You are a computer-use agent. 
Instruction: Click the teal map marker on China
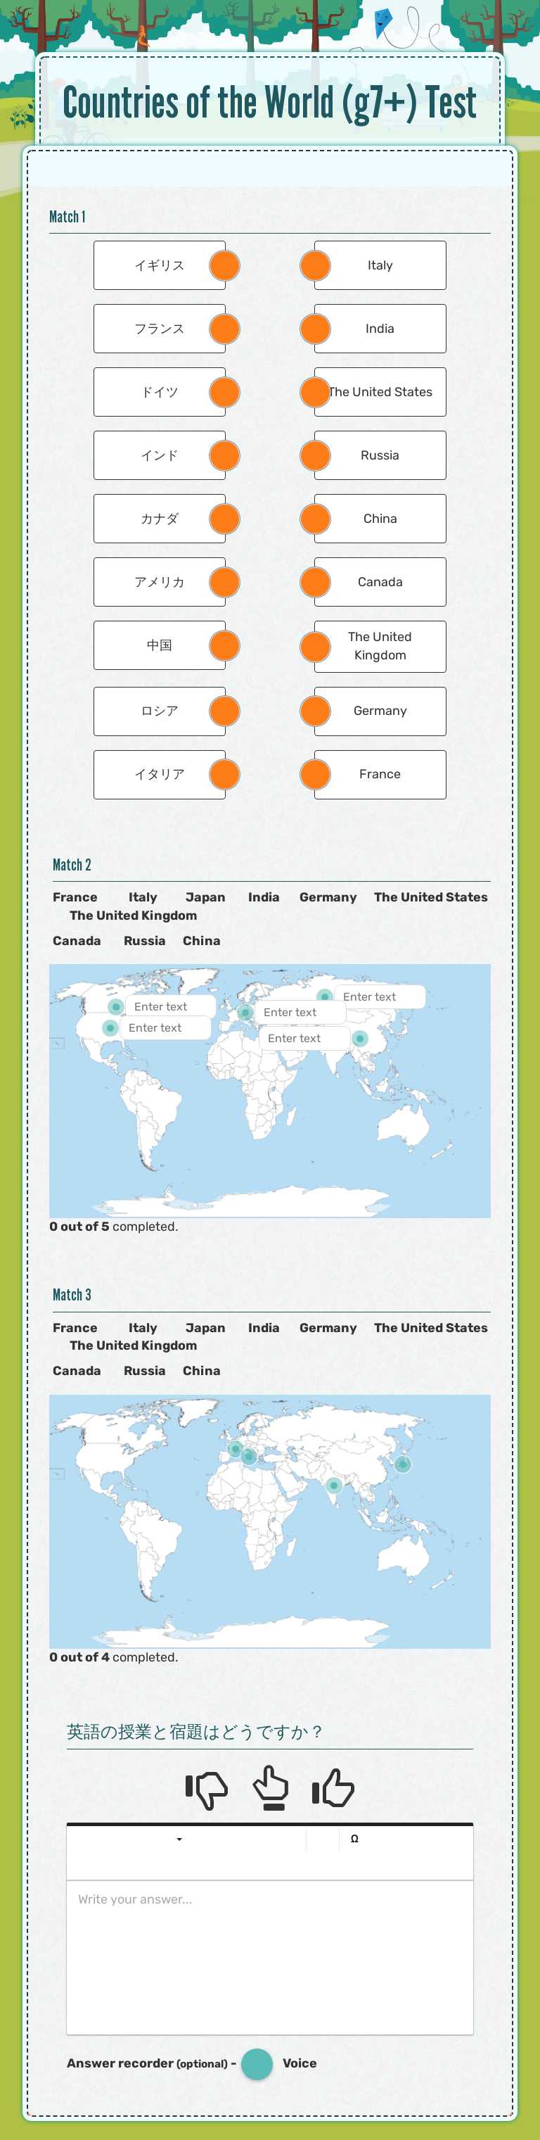[360, 1039]
